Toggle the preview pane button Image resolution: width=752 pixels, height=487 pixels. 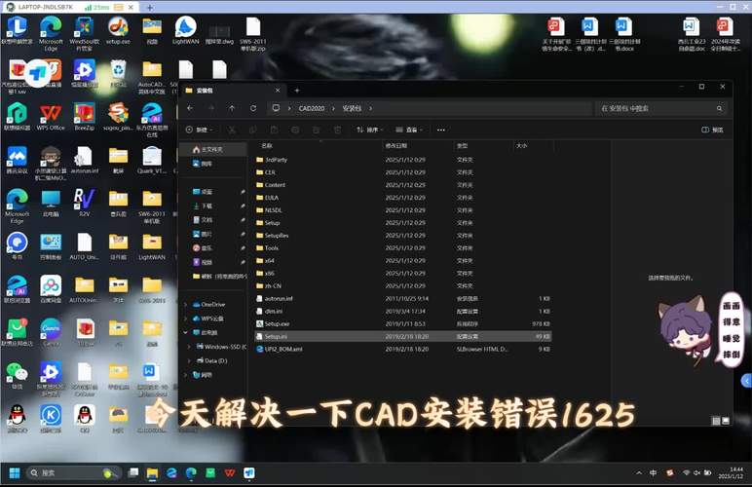[x=712, y=130]
